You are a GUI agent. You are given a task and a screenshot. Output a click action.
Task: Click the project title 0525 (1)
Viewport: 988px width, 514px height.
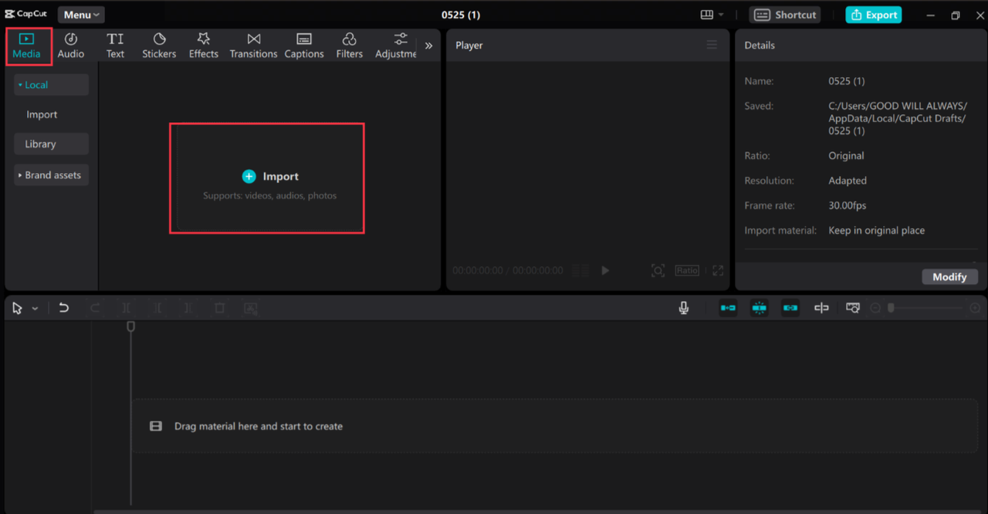[x=461, y=15]
